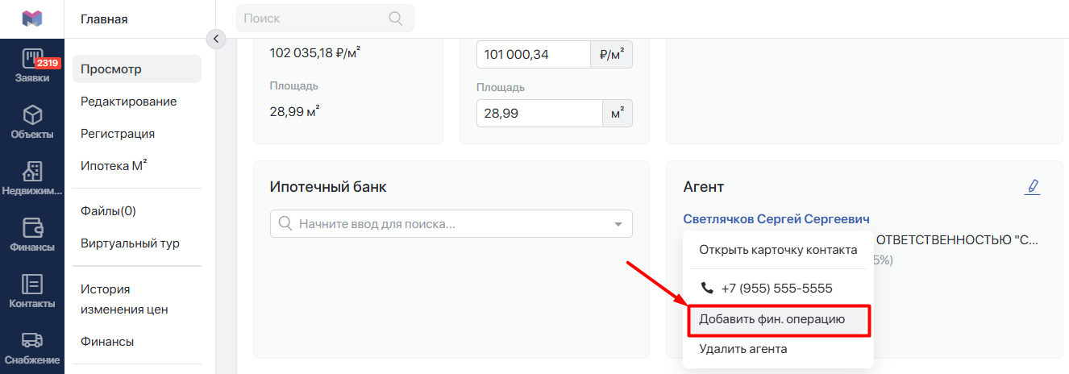This screenshot has width=1069, height=374.
Task: Open the Контакты sidebar icon
Action: (x=32, y=285)
